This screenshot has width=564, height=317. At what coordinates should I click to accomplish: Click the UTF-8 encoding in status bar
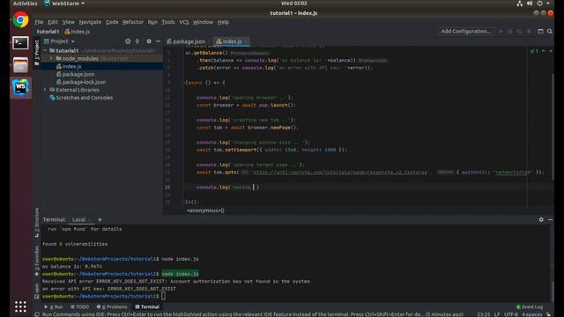click(x=510, y=314)
